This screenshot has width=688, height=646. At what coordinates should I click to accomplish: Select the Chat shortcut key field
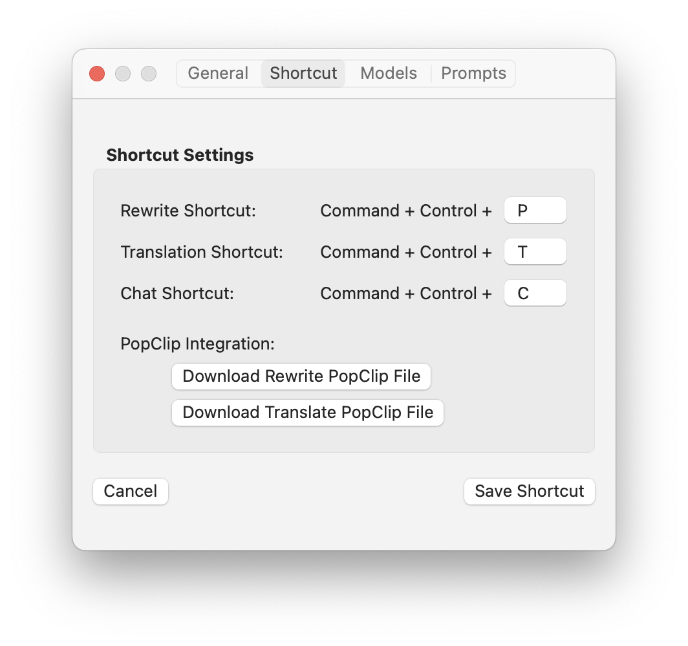point(535,293)
